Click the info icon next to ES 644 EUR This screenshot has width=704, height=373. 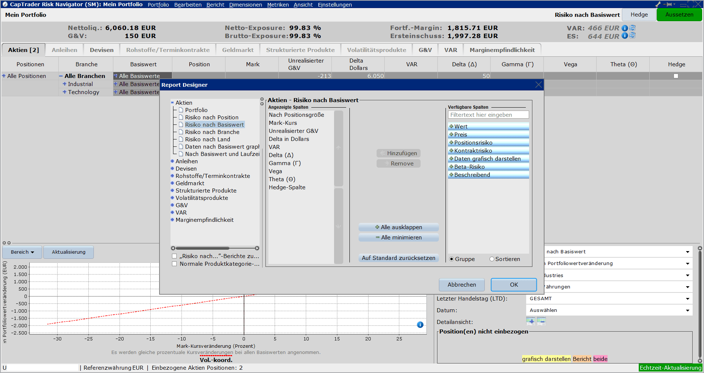tap(625, 36)
